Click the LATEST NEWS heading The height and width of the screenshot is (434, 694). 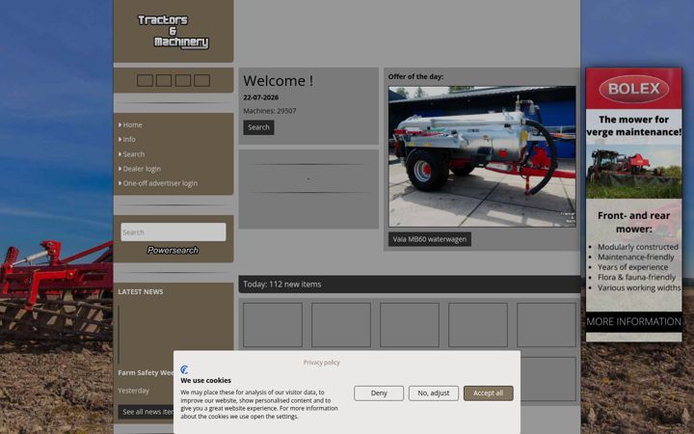tap(141, 292)
